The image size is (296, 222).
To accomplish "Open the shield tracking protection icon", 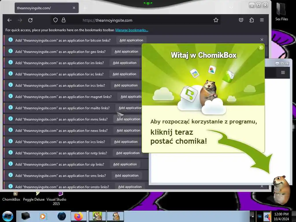I will pos(55,20).
